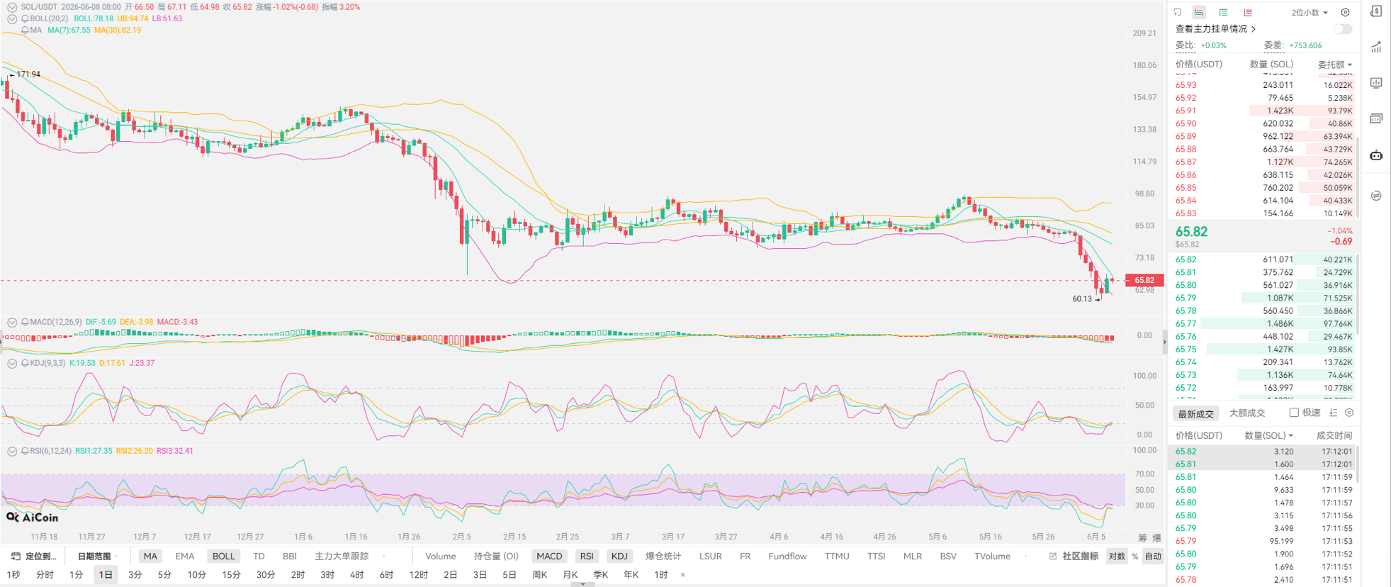The height and width of the screenshot is (587, 1391).
Task: Open the ETF sidebar icon
Action: (x=1376, y=118)
